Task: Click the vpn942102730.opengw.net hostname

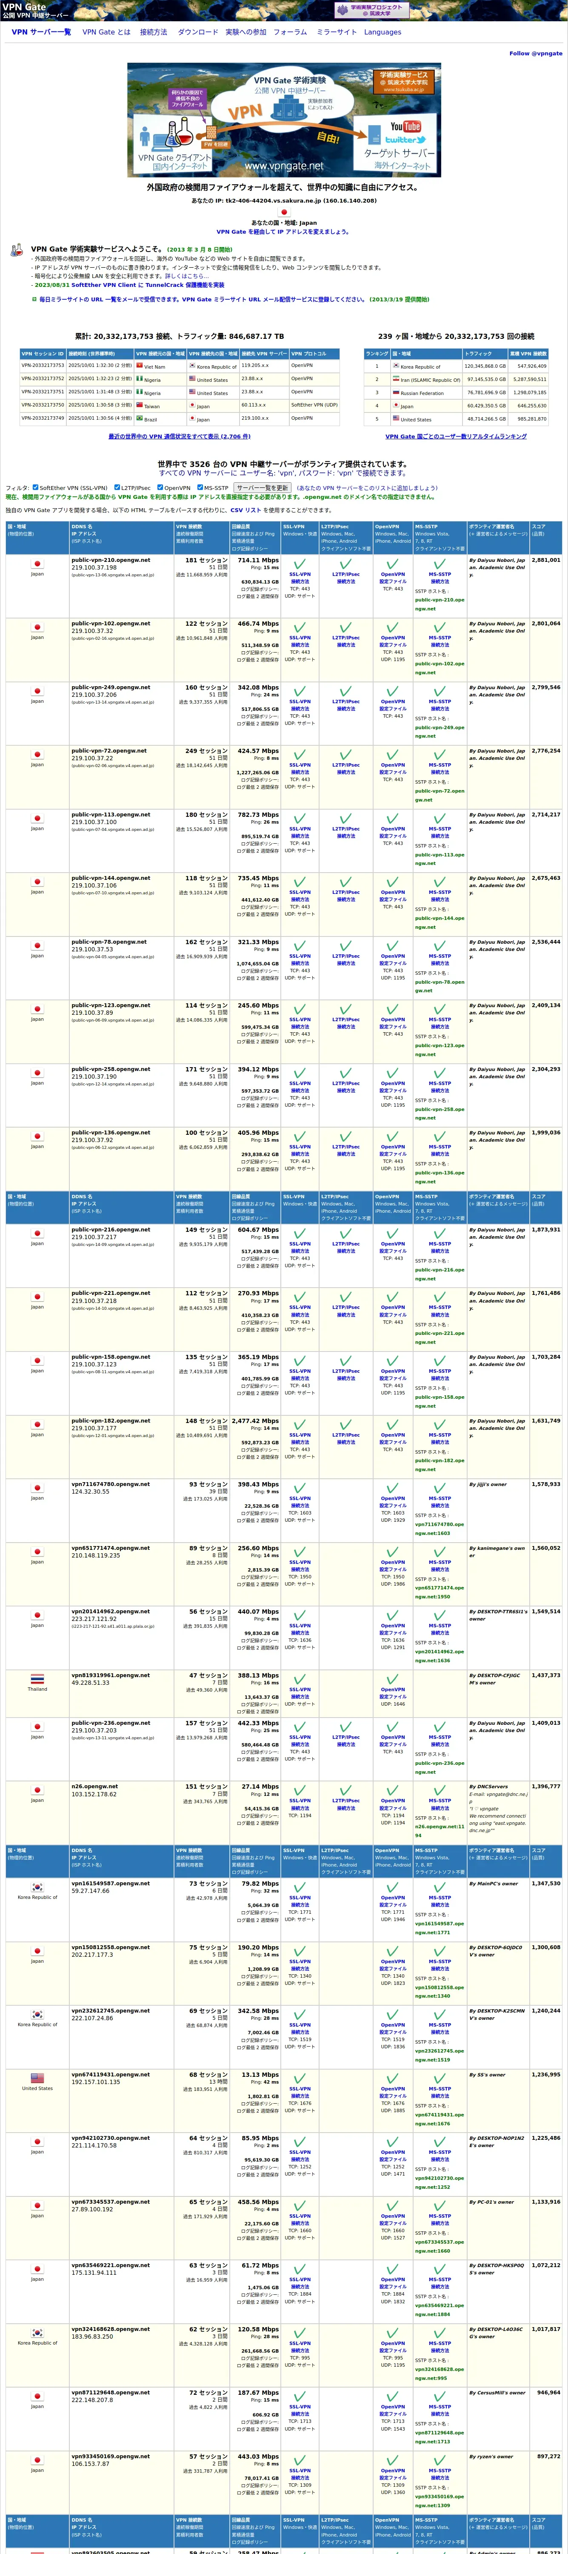Action: [111, 2138]
